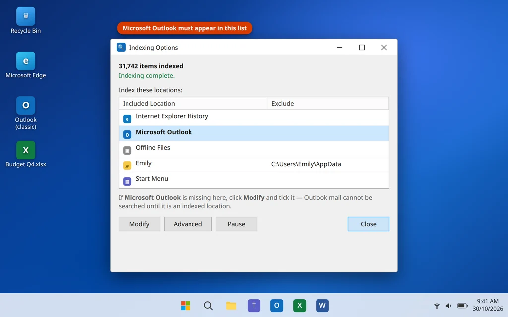508x317 pixels.
Task: Click the '31,742 items indexed' text
Action: [x=151, y=66]
